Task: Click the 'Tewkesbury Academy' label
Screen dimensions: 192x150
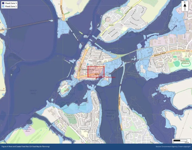Action: (185, 62)
